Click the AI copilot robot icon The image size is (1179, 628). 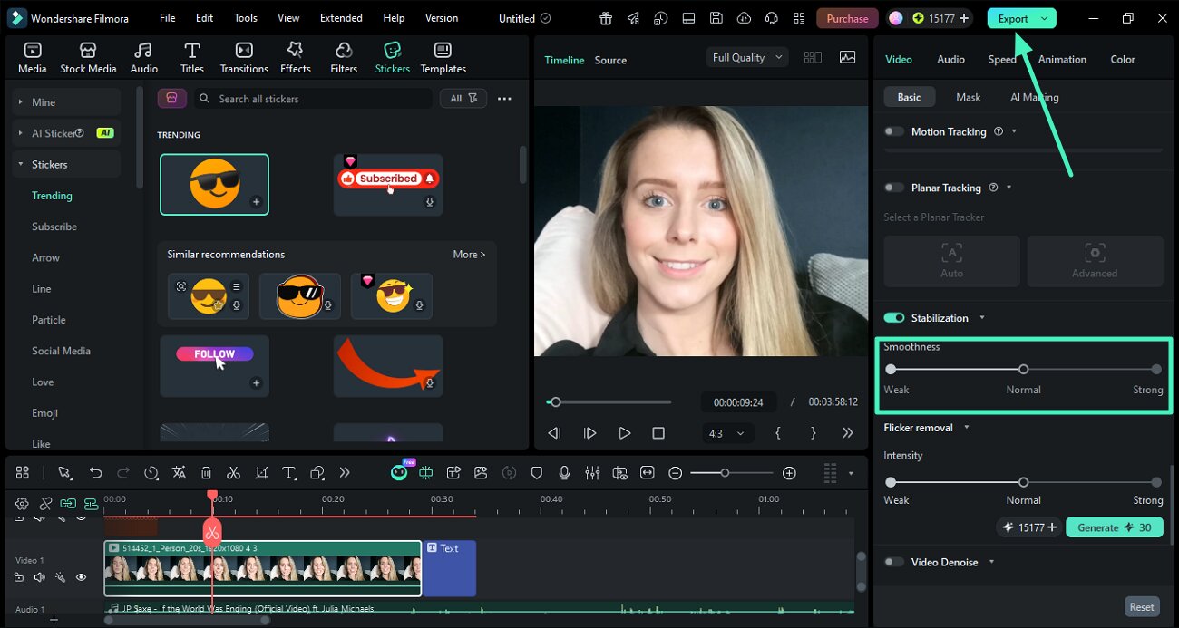coord(399,472)
